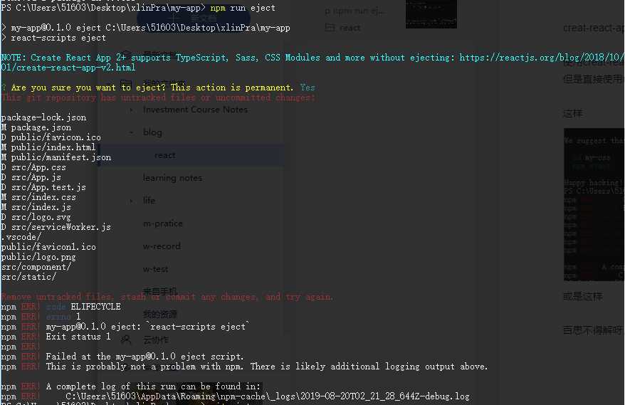Open the reactjs.org blog URL in terminal
Viewport: 625px width, 405px height.
click(x=542, y=58)
